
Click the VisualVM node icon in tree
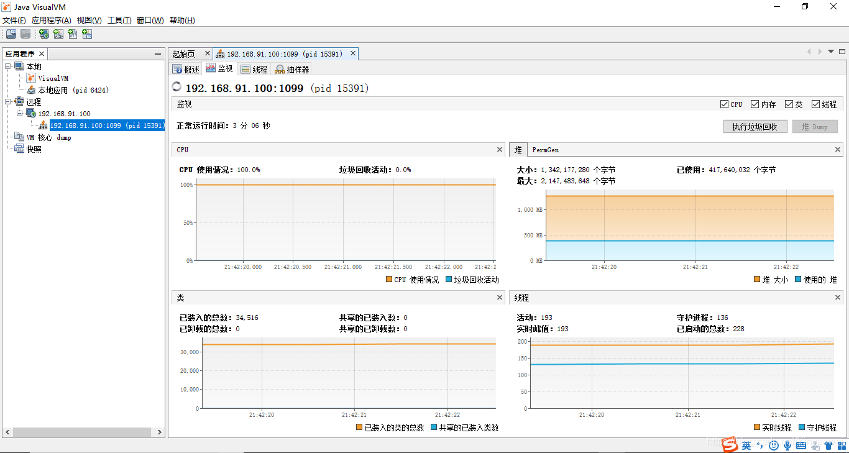point(31,78)
